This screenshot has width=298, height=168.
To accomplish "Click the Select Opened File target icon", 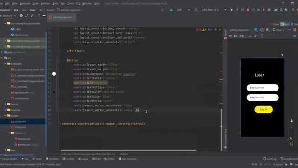I will [x=21, y=15].
